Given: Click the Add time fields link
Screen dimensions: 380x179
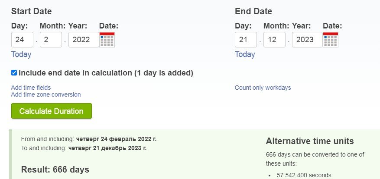Looking at the screenshot, I should click(x=31, y=88).
